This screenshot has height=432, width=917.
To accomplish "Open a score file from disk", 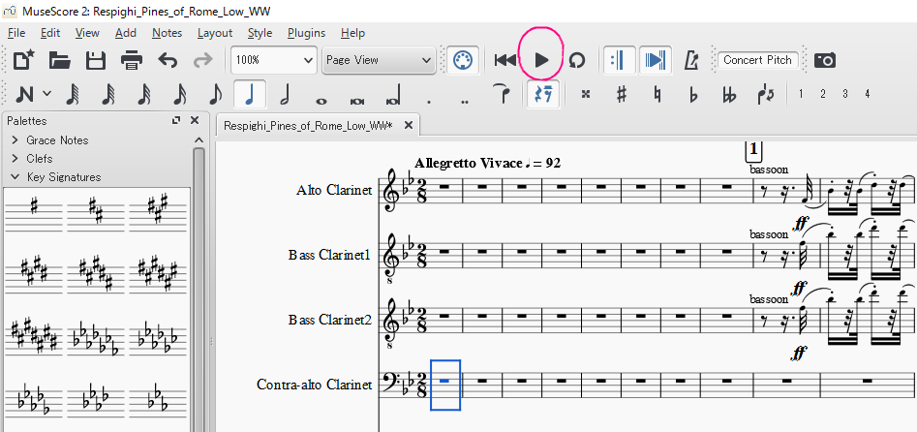I will 60,60.
